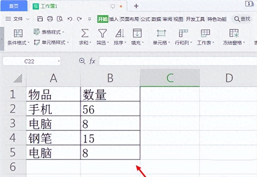
Task: Select the 开始 ribbon tab
Action: (x=103, y=19)
